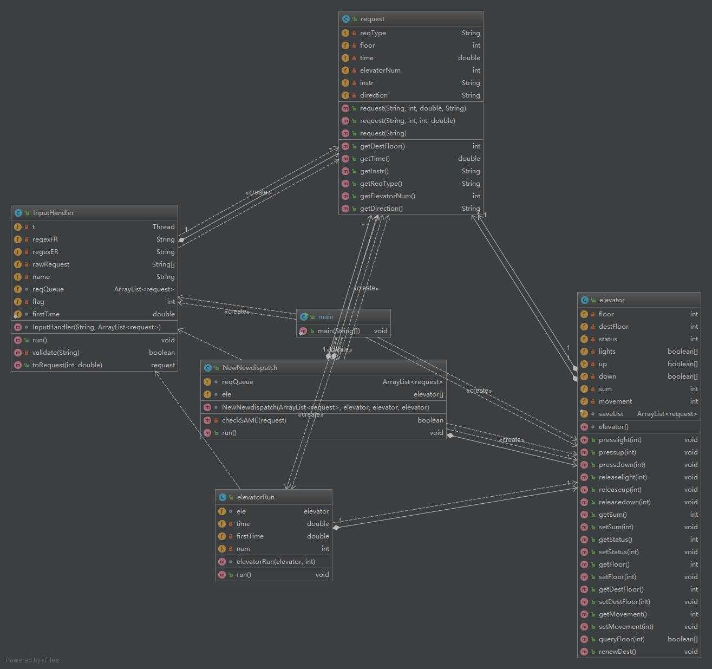This screenshot has height=669, width=712.
Task: Select the ele field in NewNewdispatch
Action: pyautogui.click(x=323, y=394)
